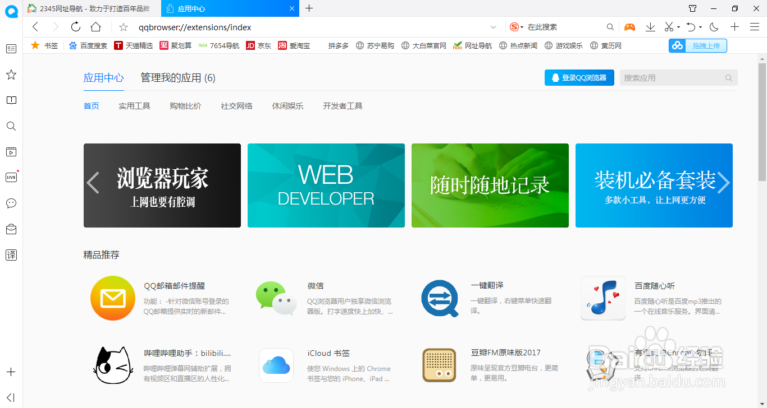Screen dimensions: 767x408
Task: Open the 京东 bookmark
Action: click(259, 46)
